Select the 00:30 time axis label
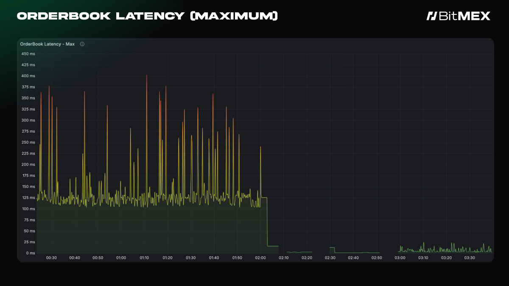Image resolution: width=509 pixels, height=286 pixels. [51, 258]
